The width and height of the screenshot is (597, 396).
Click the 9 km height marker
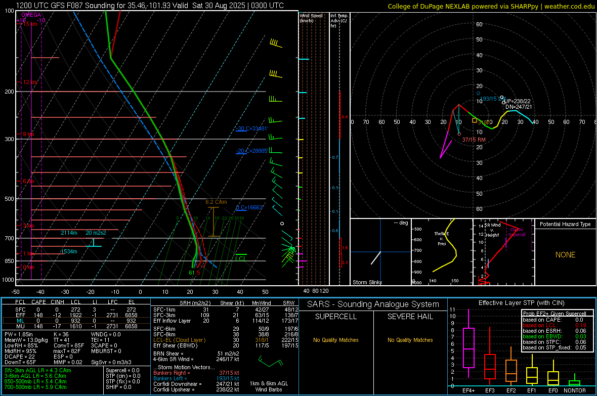(28, 134)
